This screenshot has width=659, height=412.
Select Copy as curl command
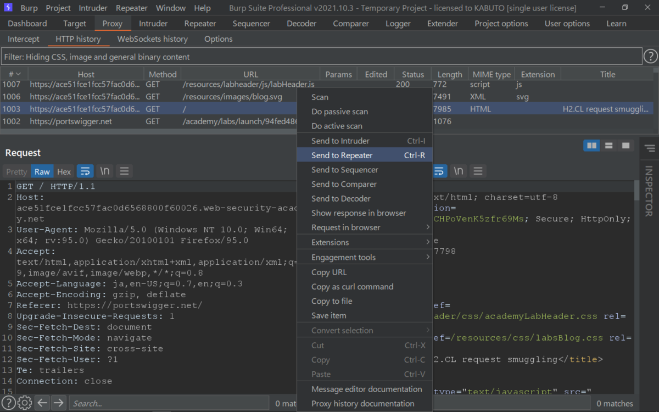(x=364, y=287)
